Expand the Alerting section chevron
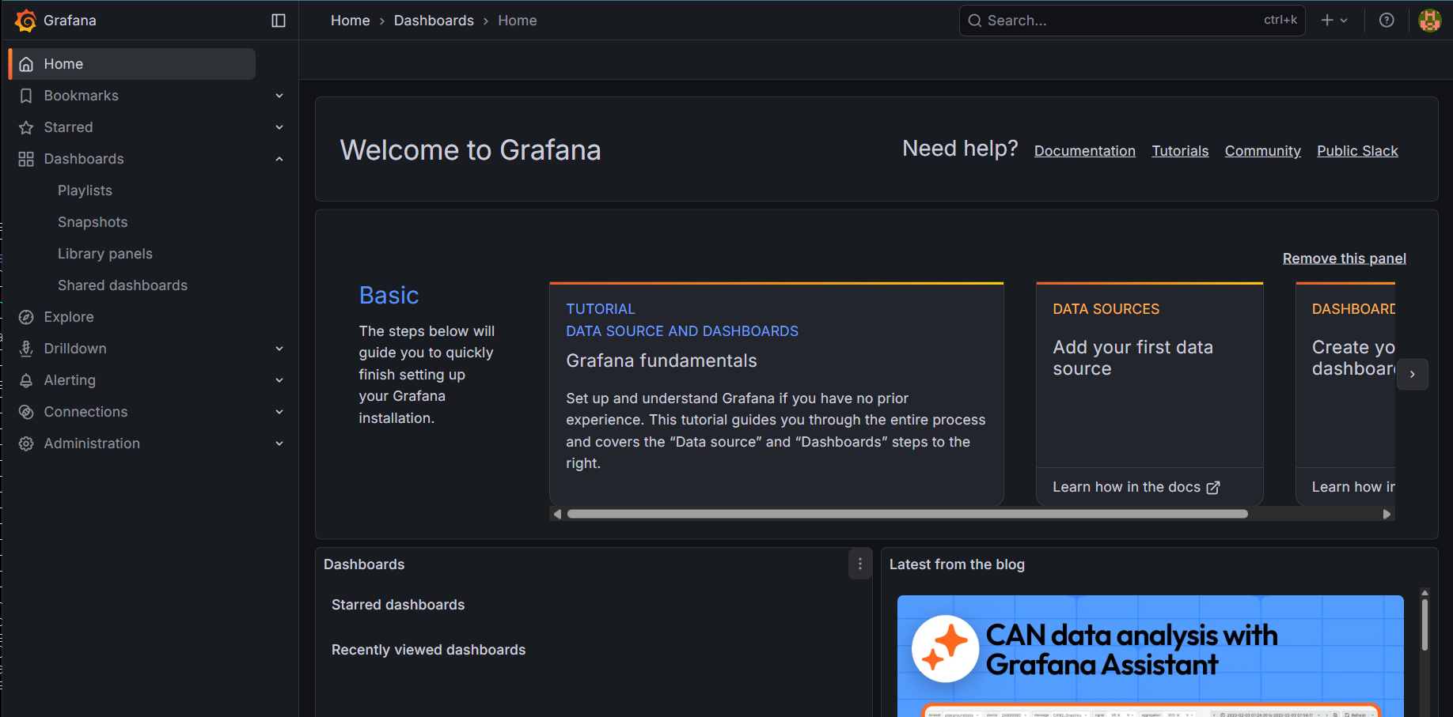Screen dimensions: 1453x717 [x=279, y=380]
